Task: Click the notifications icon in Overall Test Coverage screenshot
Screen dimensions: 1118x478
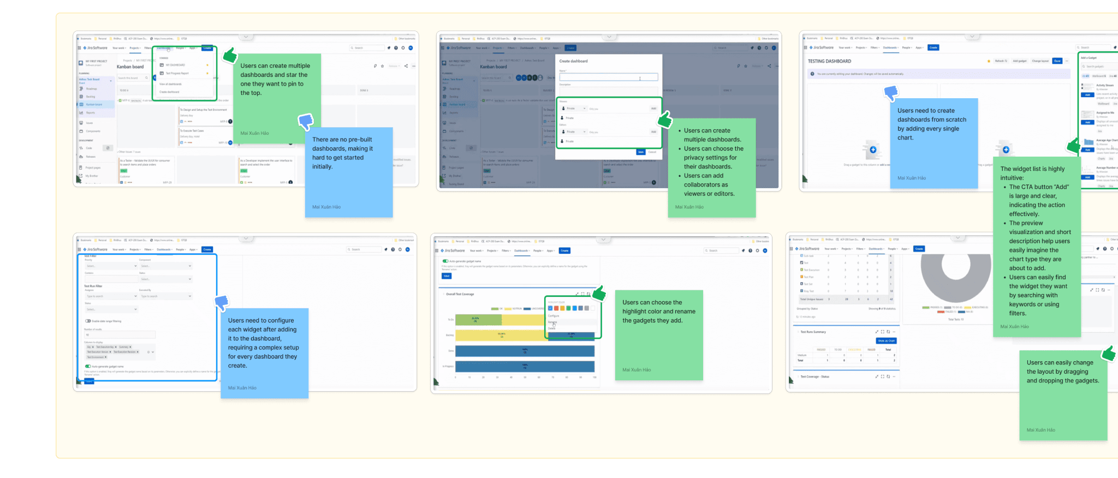Action: 743,250
